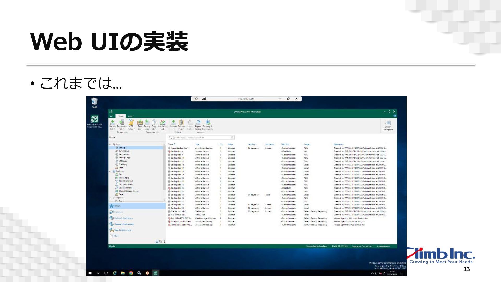Open Backup Infrastructure navigation view
The width and height of the screenshot is (501, 282).
[x=123, y=218]
